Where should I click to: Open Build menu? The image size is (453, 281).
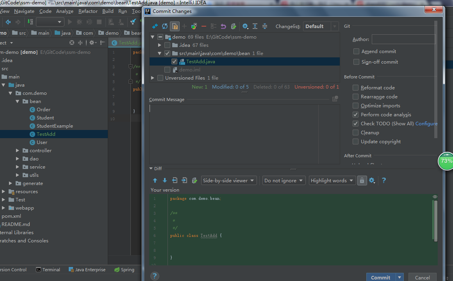pyautogui.click(x=108, y=11)
